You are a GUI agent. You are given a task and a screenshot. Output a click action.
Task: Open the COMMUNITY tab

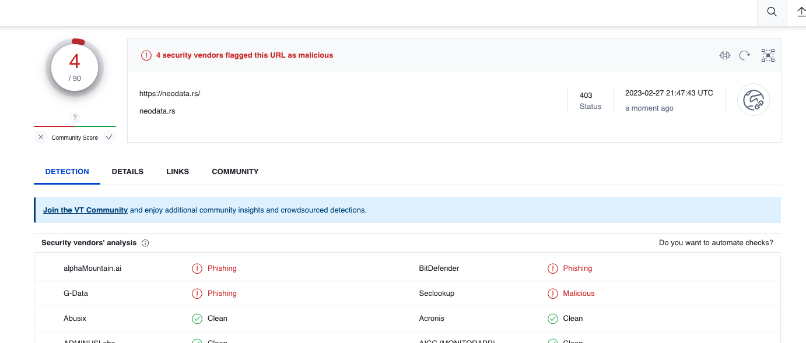point(235,172)
